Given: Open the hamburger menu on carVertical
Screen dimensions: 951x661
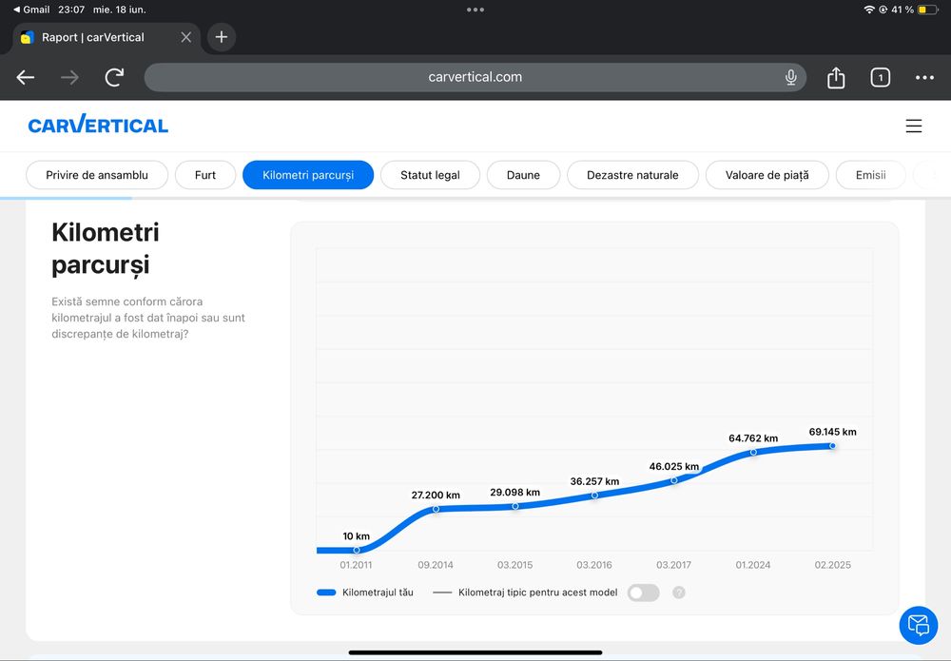Looking at the screenshot, I should (913, 126).
